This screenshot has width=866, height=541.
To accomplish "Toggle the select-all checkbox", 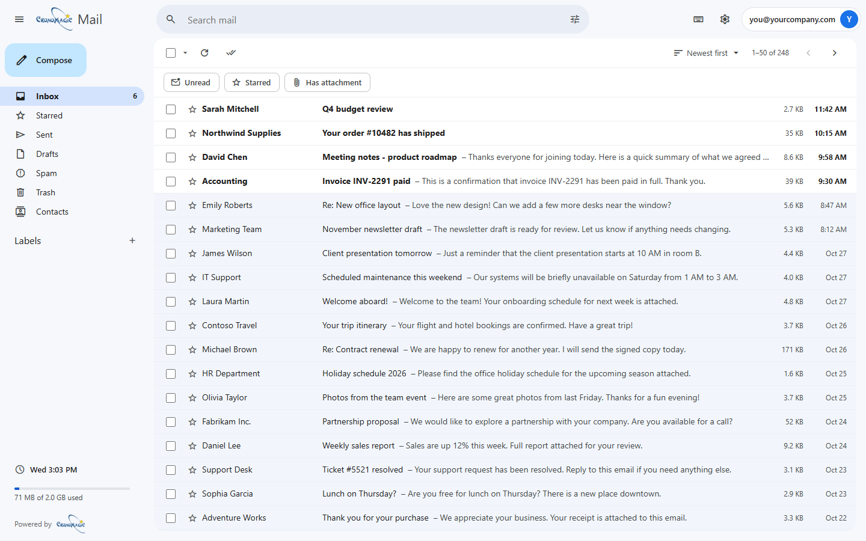I will pos(171,53).
